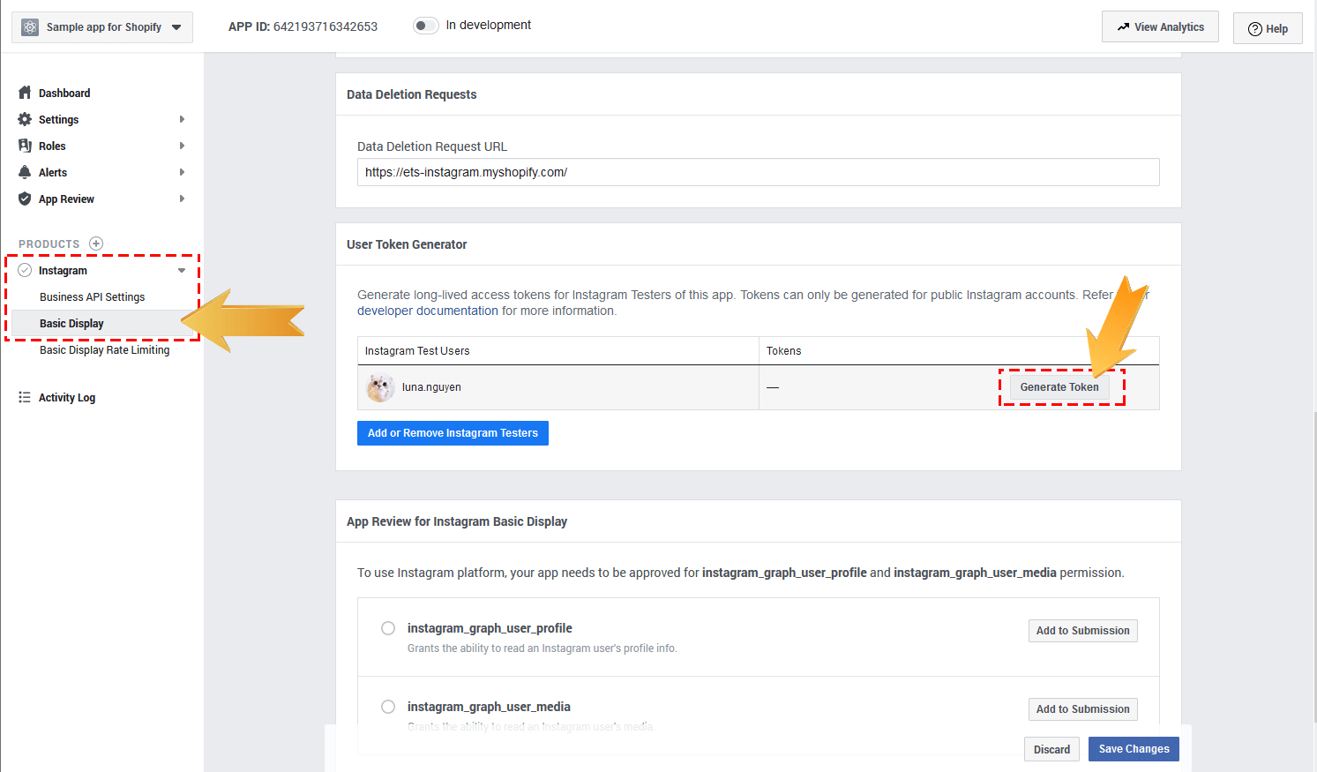Expand the App Review submenu arrow

coord(182,199)
